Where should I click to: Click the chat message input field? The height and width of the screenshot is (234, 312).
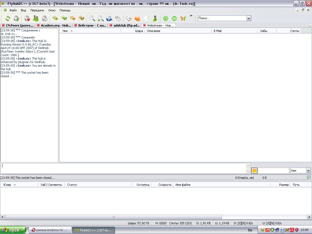[x=123, y=168]
